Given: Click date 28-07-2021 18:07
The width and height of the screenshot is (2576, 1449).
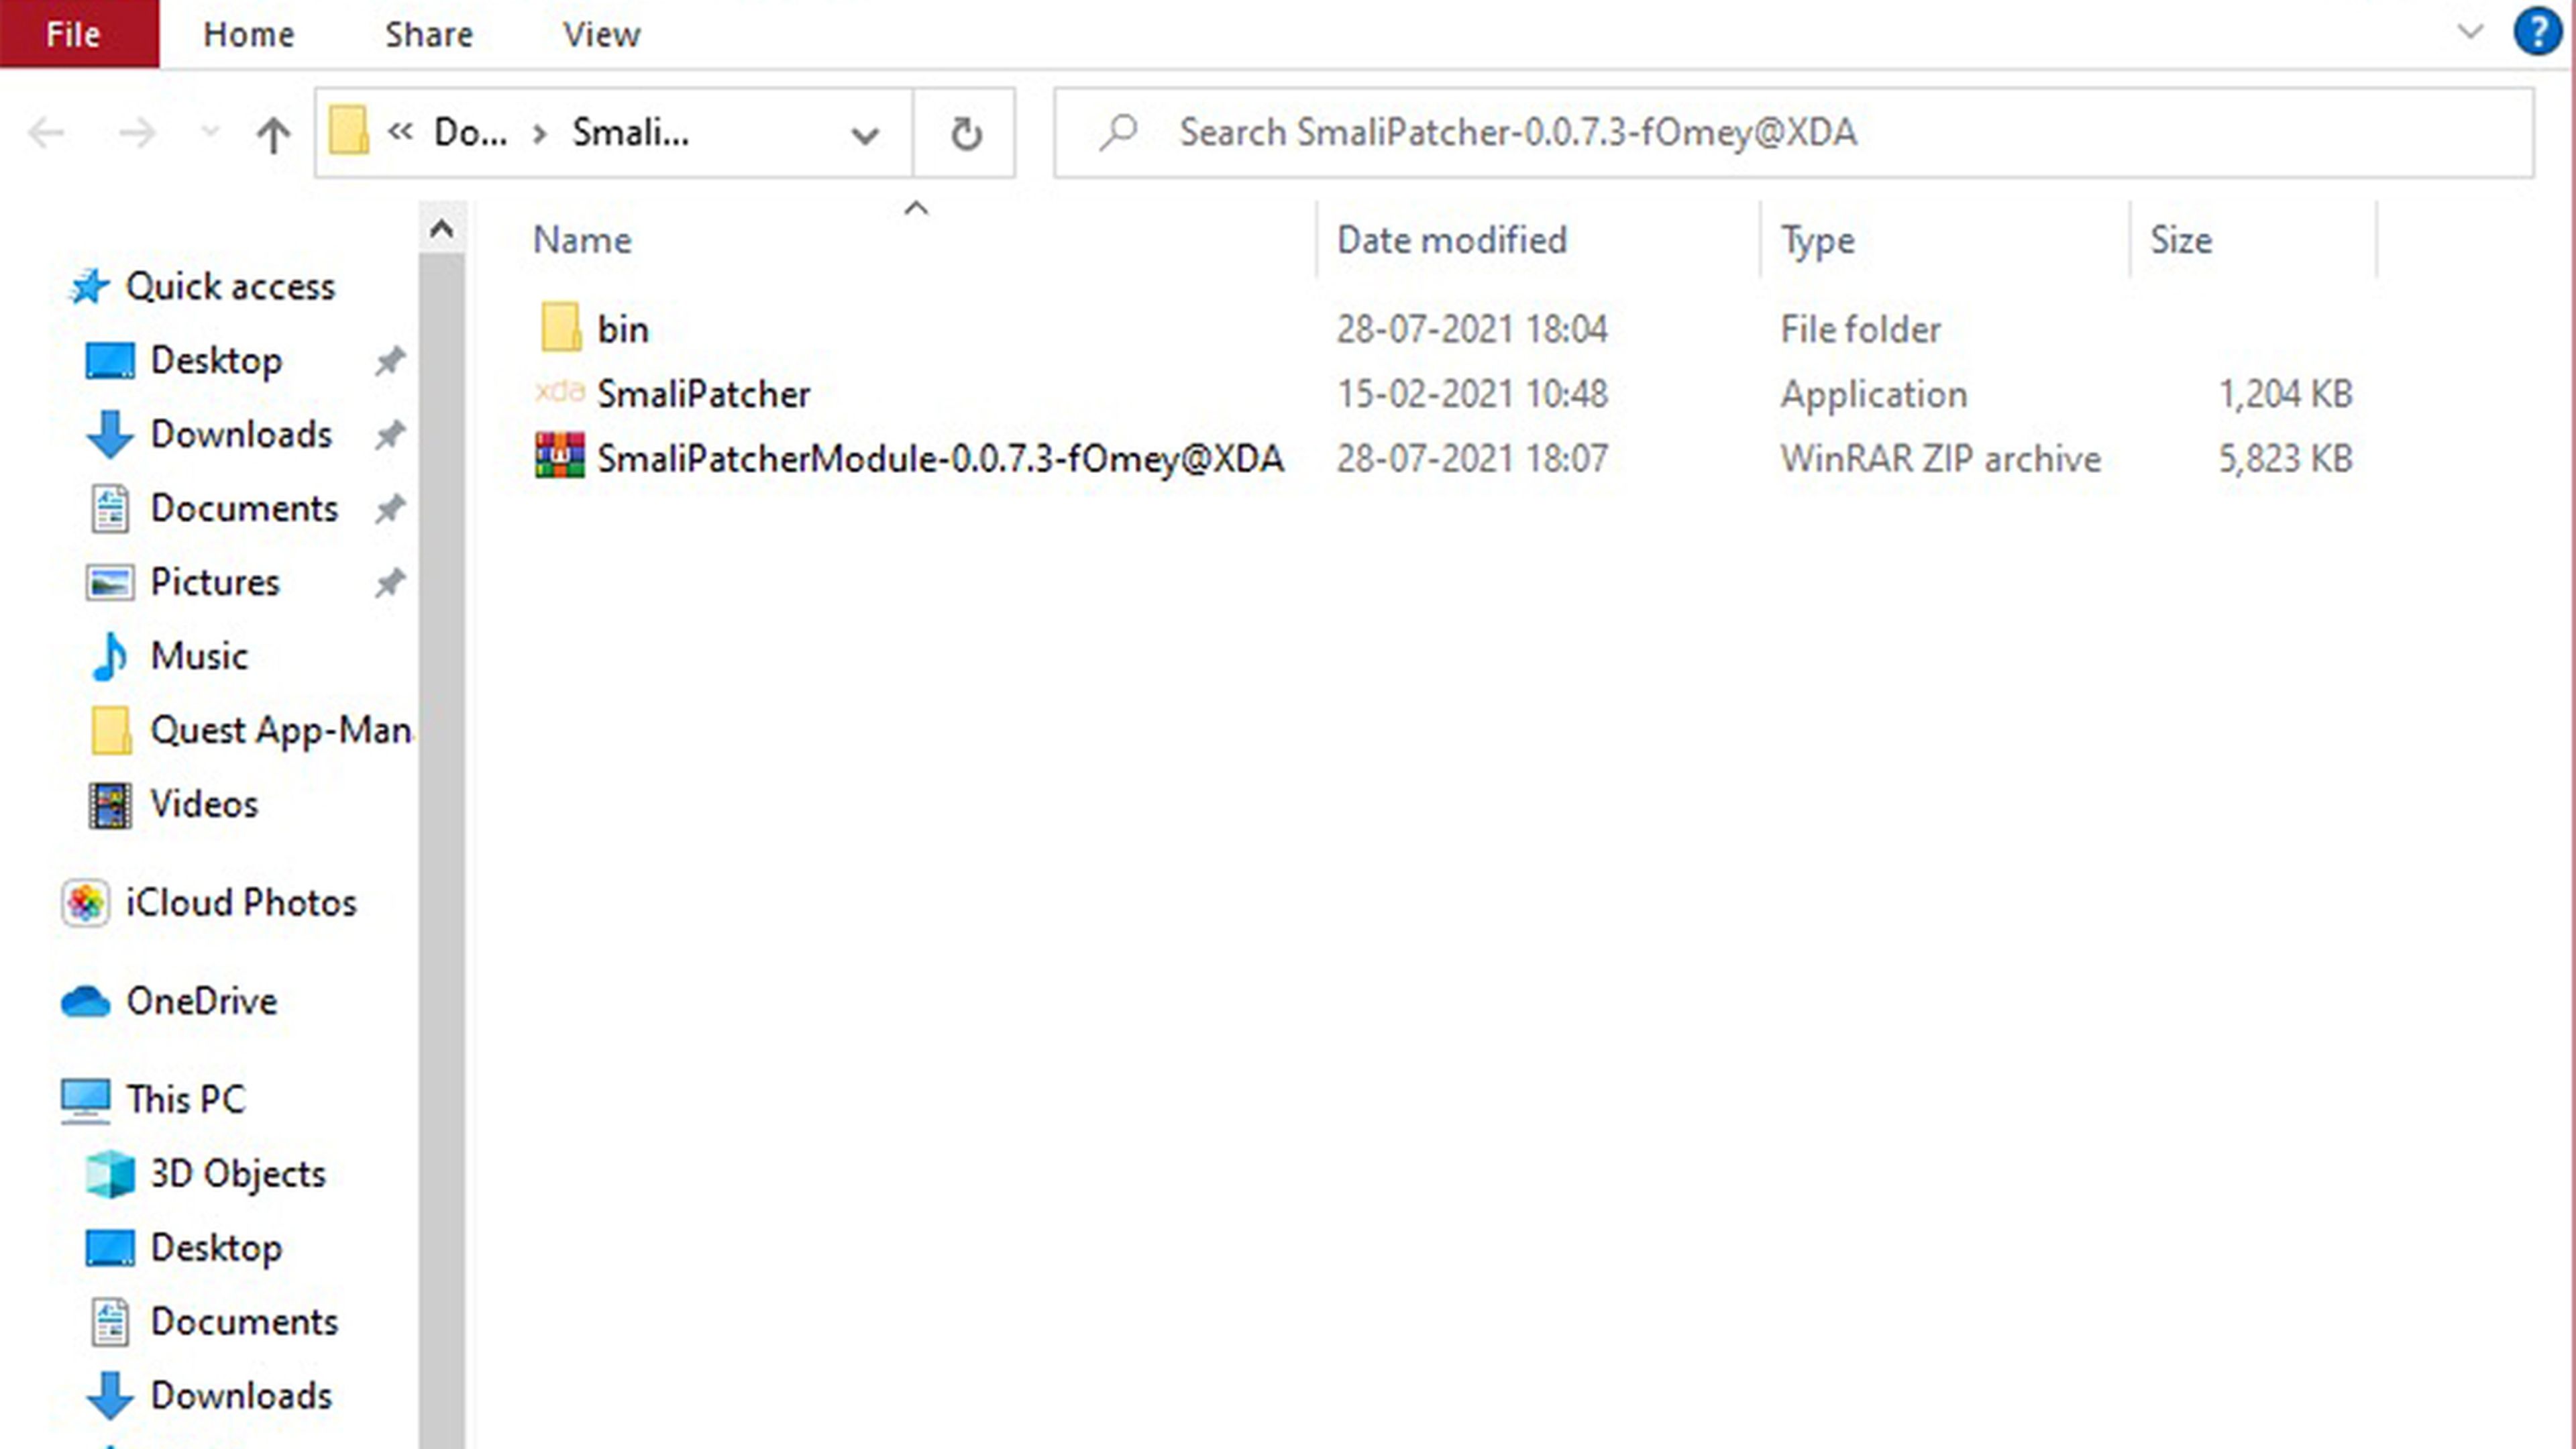Looking at the screenshot, I should (x=1472, y=459).
